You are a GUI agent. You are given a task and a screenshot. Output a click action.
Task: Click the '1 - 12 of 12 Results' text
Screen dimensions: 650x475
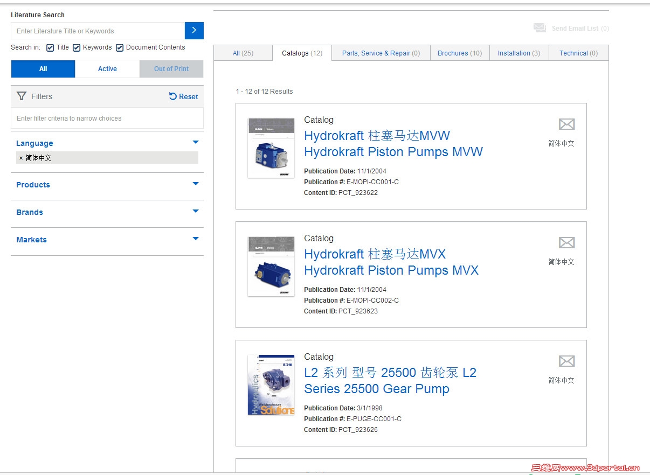tap(264, 92)
